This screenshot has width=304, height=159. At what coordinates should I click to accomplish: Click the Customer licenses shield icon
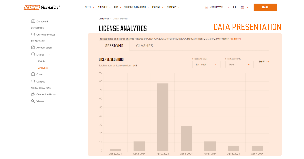pyautogui.click(x=33, y=35)
